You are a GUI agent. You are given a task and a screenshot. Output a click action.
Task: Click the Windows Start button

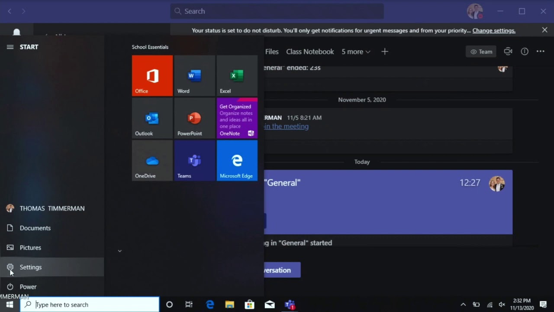pos(10,305)
